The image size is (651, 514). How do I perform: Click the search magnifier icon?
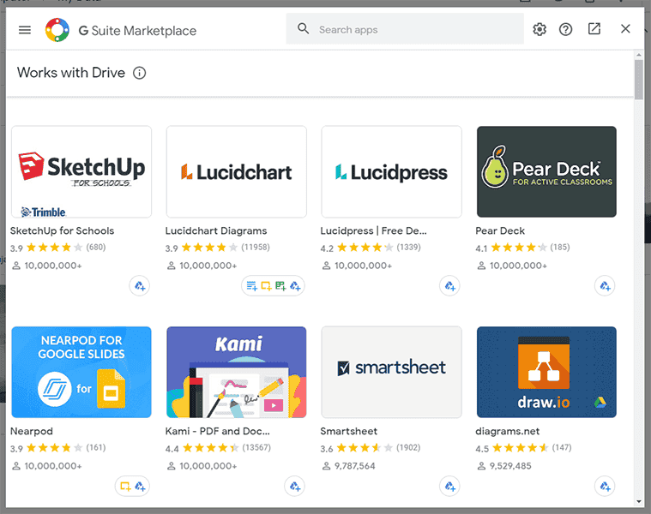click(x=303, y=28)
